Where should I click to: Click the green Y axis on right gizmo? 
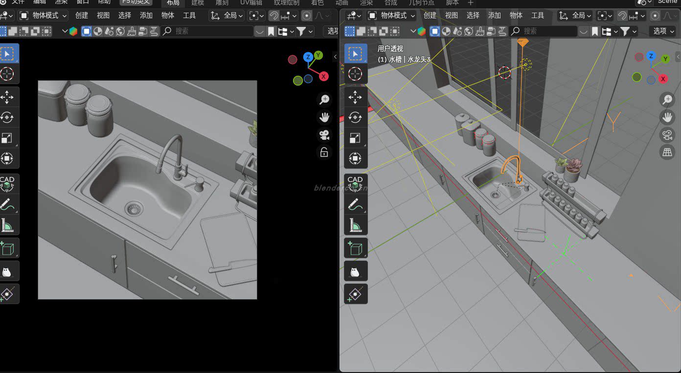pos(665,59)
